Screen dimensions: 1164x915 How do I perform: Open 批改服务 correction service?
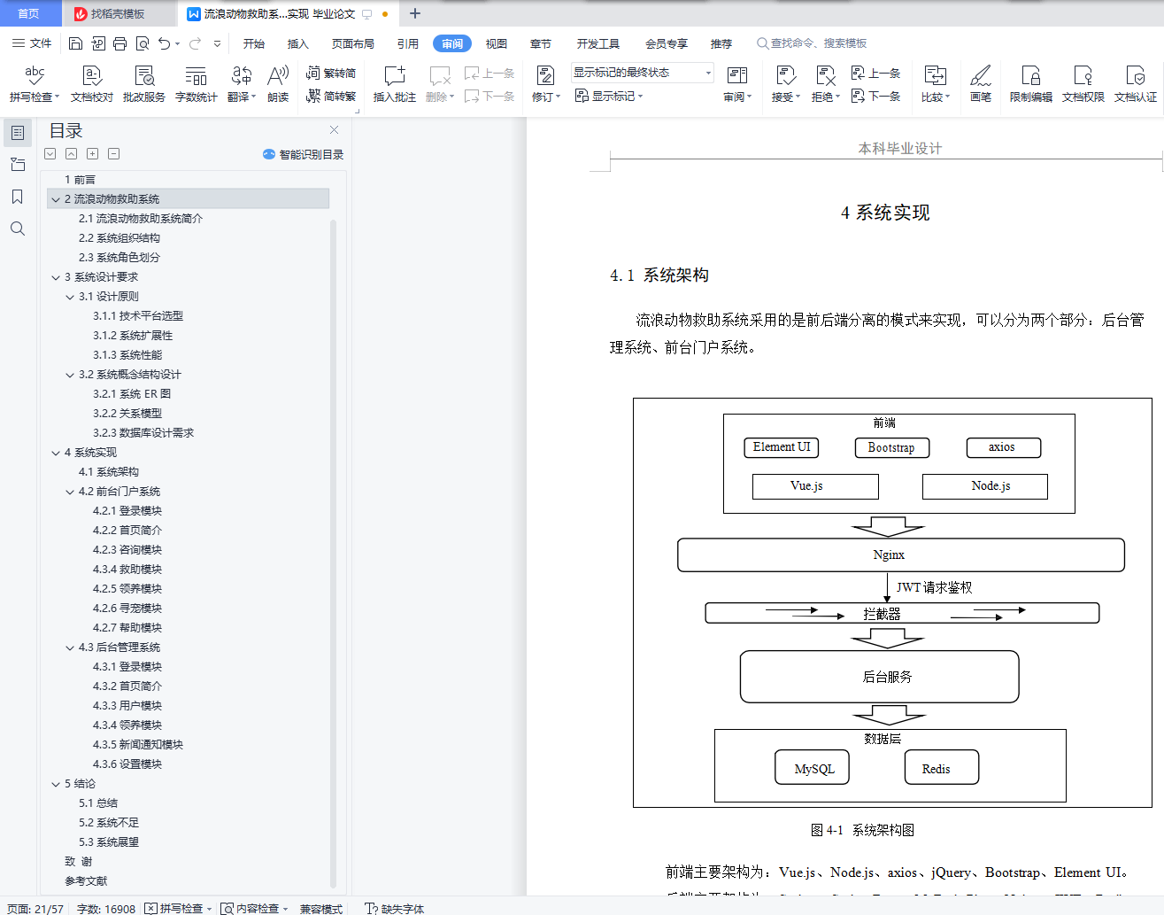coord(144,84)
